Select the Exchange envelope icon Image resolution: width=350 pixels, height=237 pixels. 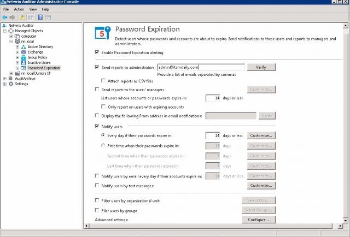(x=24, y=52)
